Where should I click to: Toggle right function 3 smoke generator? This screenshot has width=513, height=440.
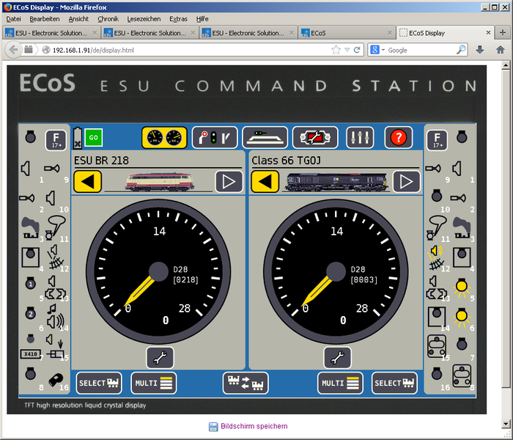462,227
